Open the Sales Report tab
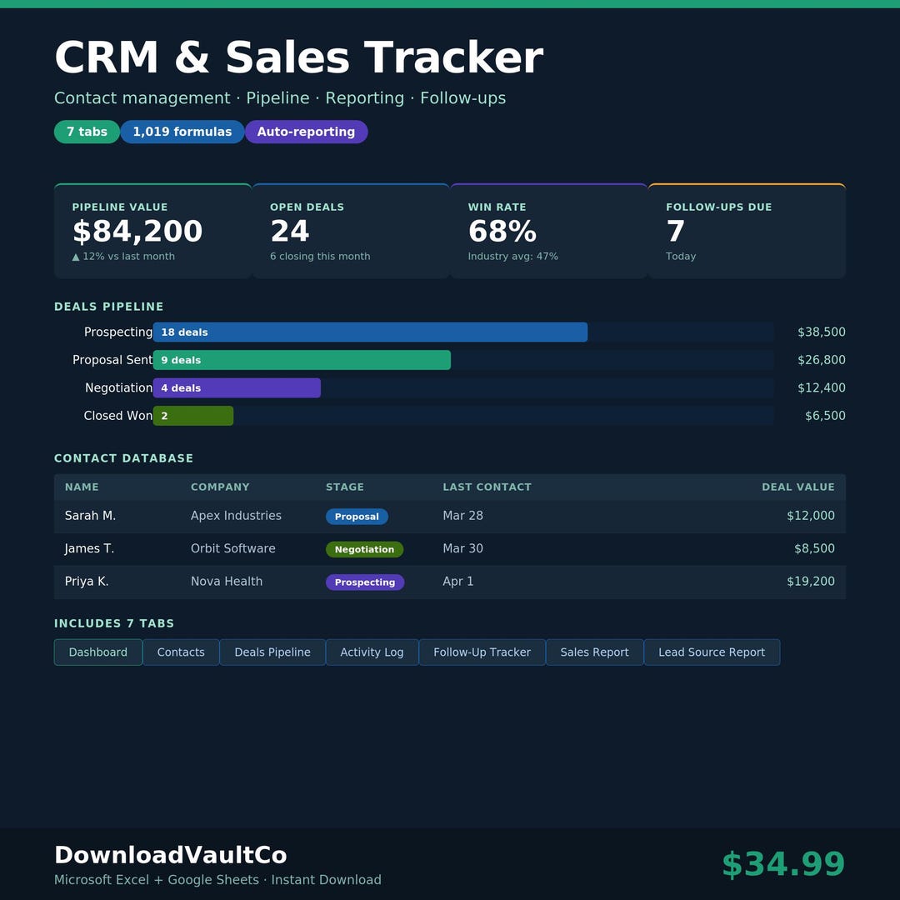This screenshot has width=900, height=900. (x=595, y=652)
